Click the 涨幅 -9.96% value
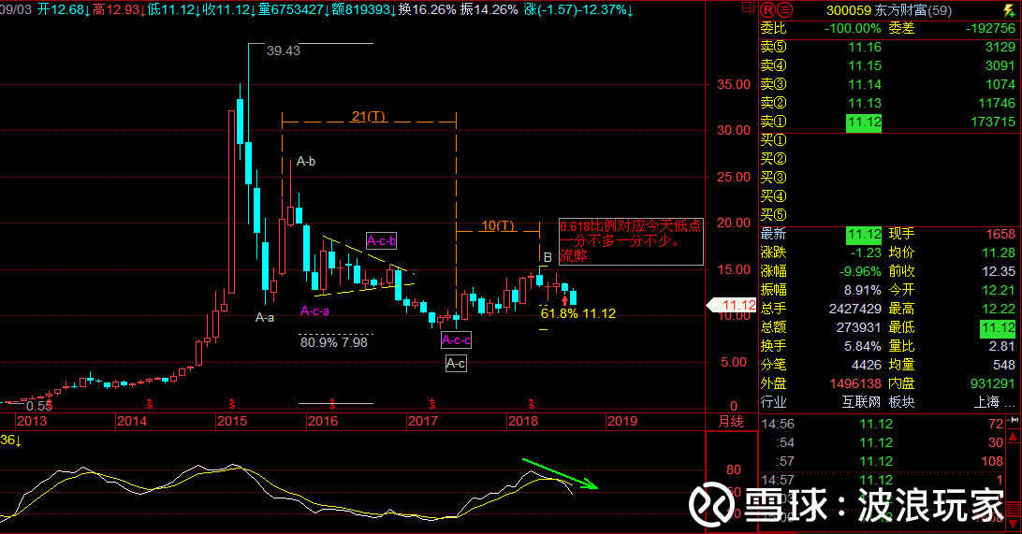The width and height of the screenshot is (1022, 534). click(860, 271)
